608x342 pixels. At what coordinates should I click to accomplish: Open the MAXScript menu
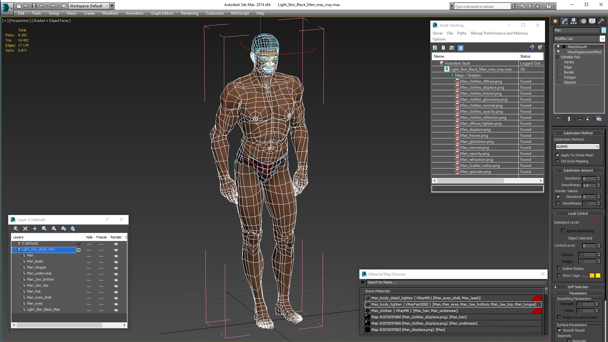coord(240,13)
